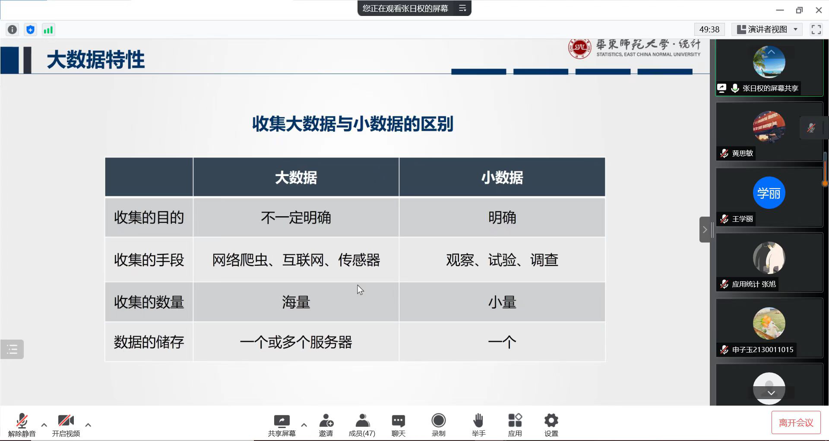This screenshot has width=829, height=441.
Task: Open the 演讲者视图 view dropdown
Action: 768,29
